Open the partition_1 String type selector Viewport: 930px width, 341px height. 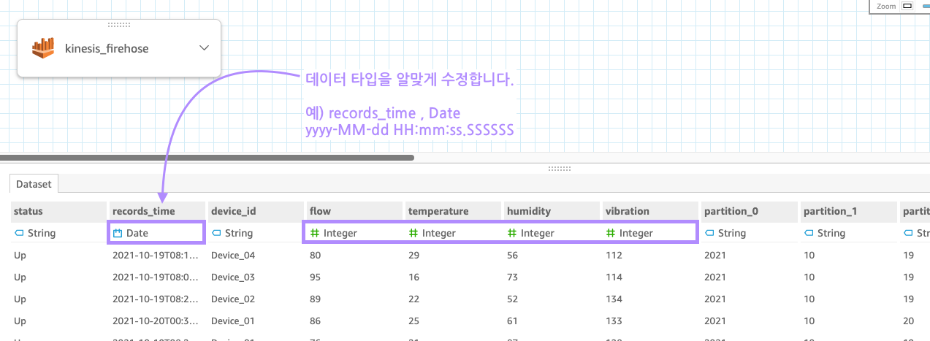[848, 233]
